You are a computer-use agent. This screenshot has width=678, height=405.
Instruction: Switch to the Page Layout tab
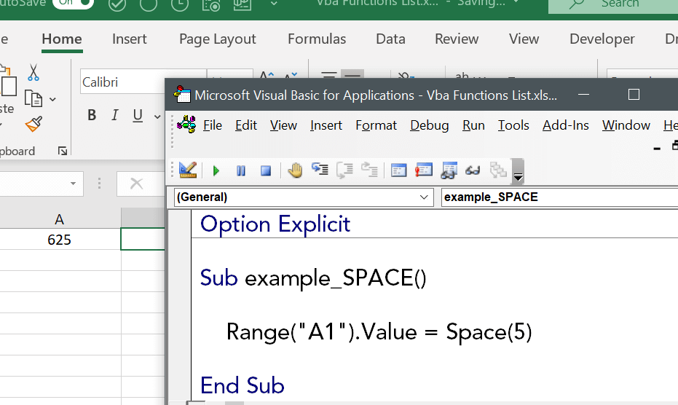click(218, 39)
